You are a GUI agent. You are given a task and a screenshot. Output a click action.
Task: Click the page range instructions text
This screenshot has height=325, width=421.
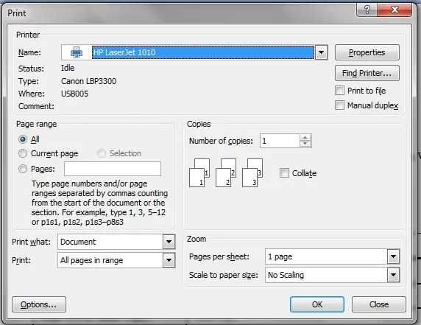(x=99, y=203)
